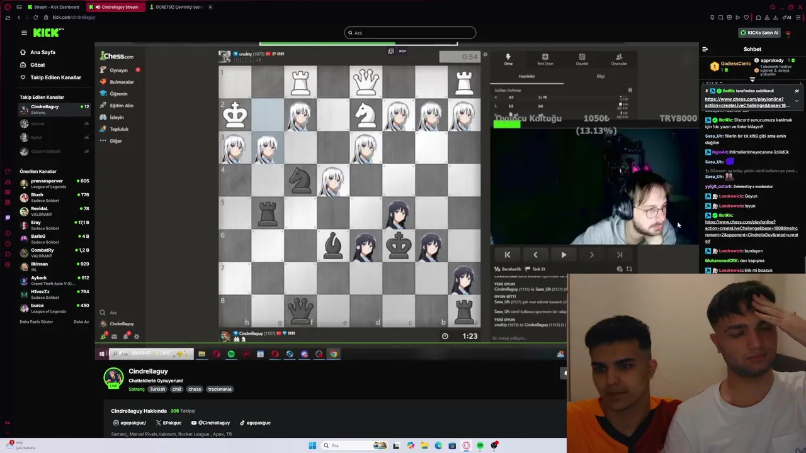Open recommended channel Blush
Viewport: 806px width, 453px height.
click(54, 197)
